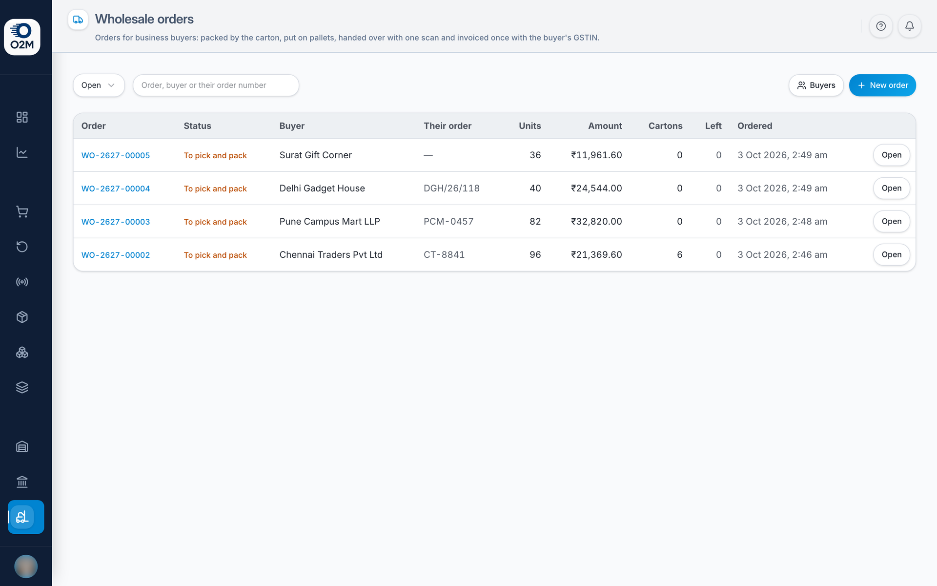
Task: Select the Chennai Traders Pvt Ltd buyer name
Action: (331, 254)
